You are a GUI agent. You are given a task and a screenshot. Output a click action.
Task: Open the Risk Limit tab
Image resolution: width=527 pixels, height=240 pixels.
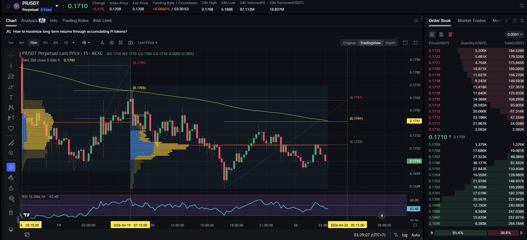click(102, 21)
